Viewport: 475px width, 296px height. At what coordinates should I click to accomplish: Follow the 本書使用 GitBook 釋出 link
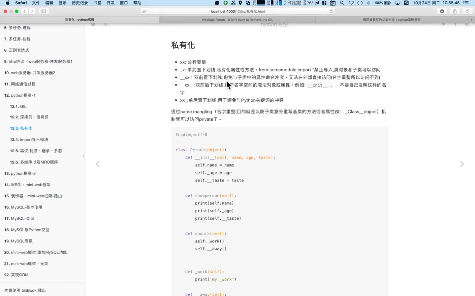[25, 290]
